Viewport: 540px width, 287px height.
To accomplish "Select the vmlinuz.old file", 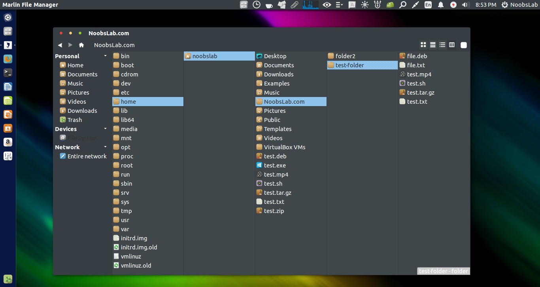I will (x=148, y=266).
